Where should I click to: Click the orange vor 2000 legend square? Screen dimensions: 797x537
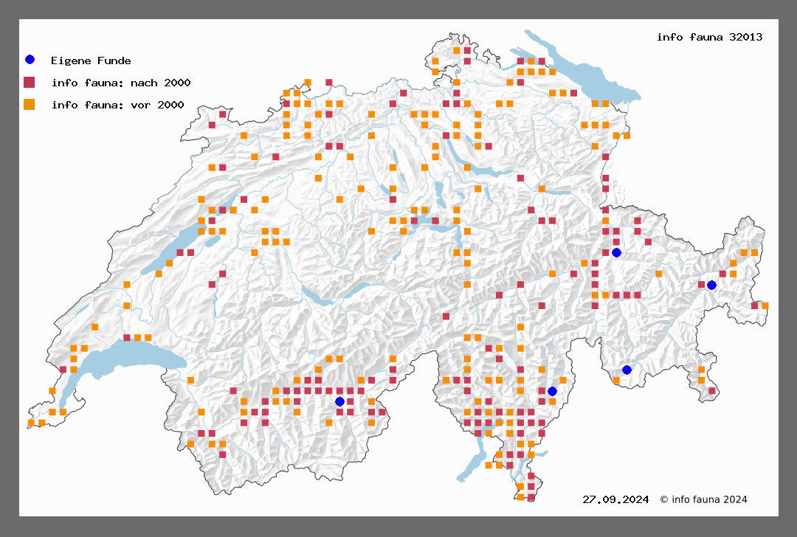tap(30, 104)
